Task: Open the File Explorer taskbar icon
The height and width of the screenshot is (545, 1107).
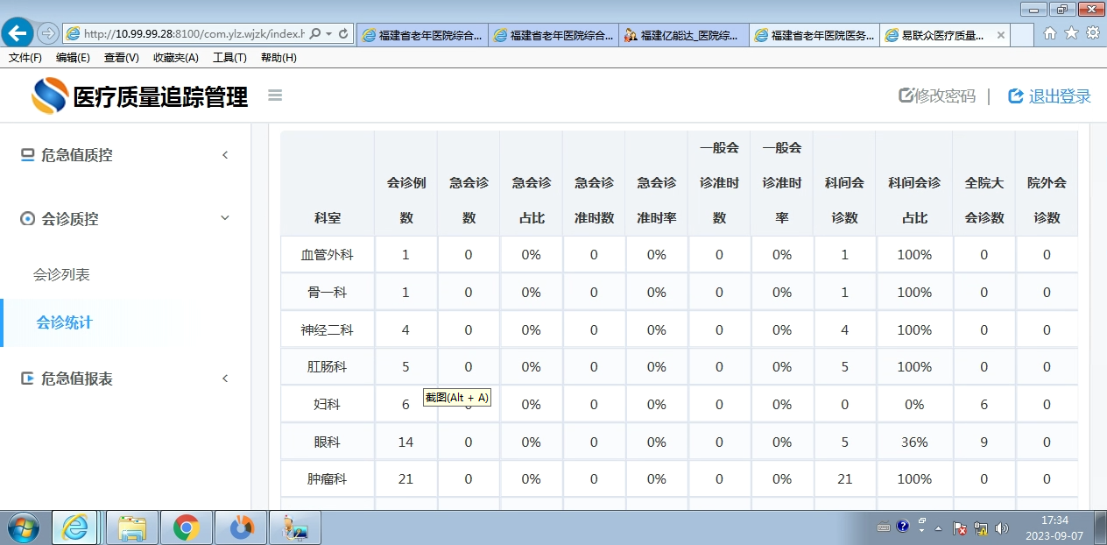Action: click(x=132, y=527)
